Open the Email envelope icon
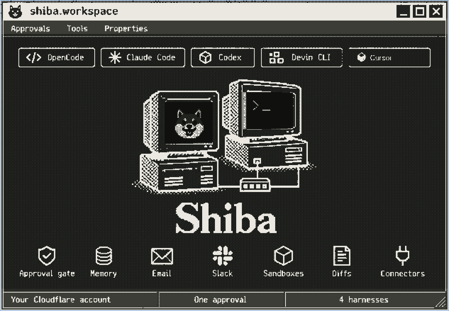 (x=162, y=256)
